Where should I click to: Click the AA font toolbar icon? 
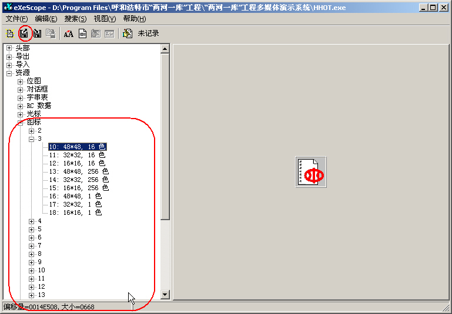[68, 33]
